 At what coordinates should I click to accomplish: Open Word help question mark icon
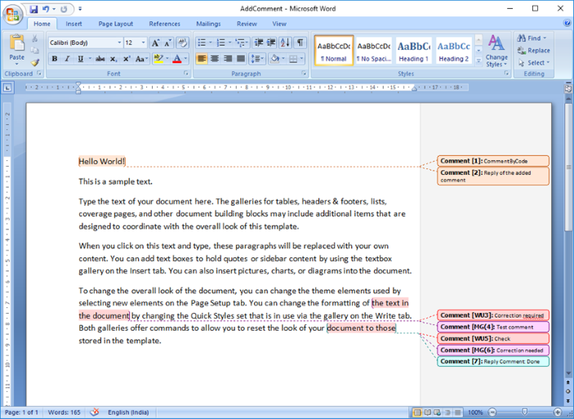(x=567, y=23)
